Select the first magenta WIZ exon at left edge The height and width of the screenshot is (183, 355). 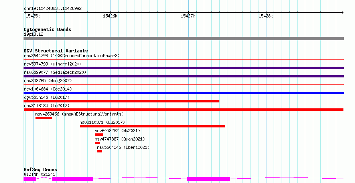point(30,179)
